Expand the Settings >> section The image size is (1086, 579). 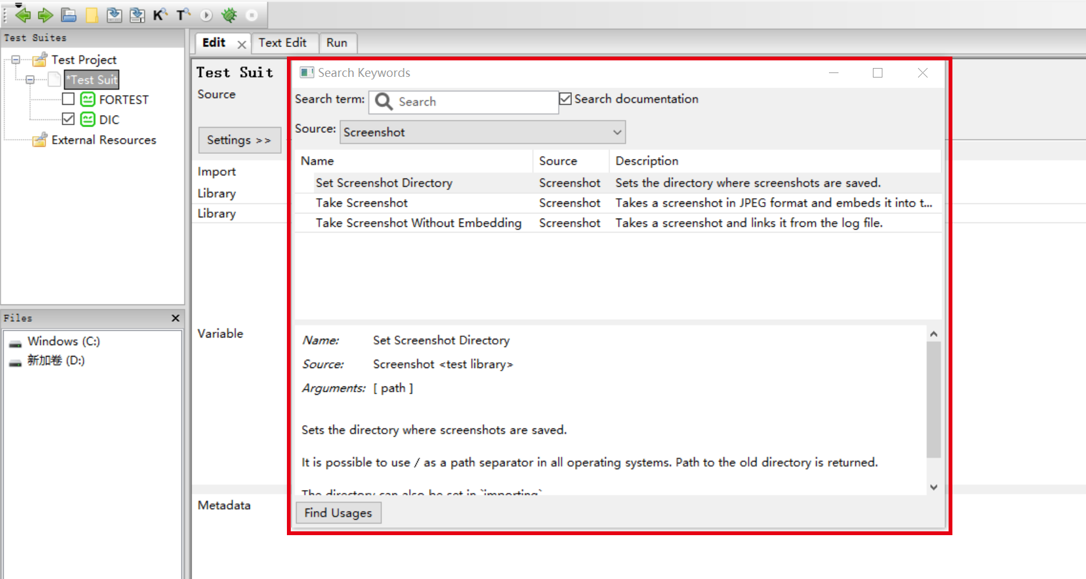[239, 140]
